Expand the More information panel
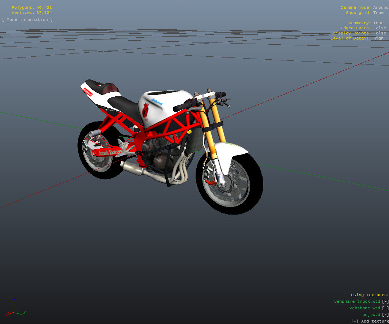The image size is (389, 324). pyautogui.click(x=27, y=19)
